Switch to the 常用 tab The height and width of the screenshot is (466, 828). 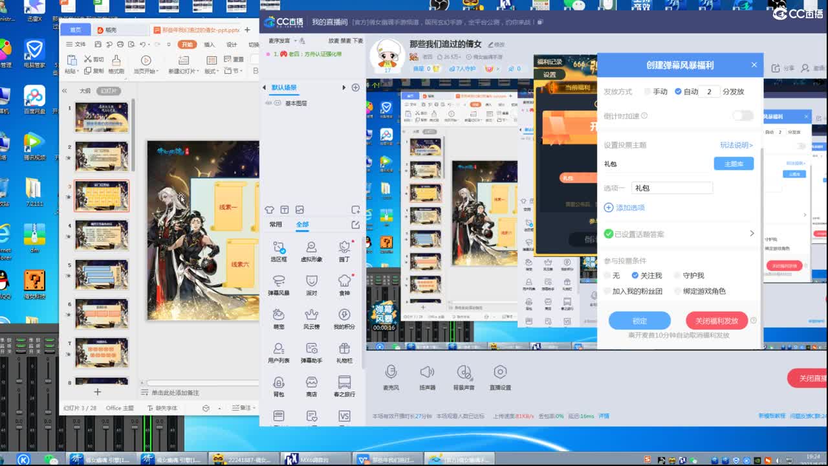276,225
